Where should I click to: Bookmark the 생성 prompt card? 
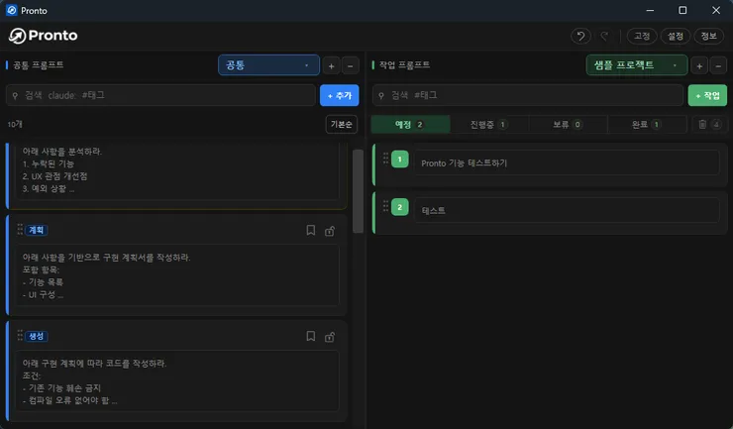tap(310, 337)
